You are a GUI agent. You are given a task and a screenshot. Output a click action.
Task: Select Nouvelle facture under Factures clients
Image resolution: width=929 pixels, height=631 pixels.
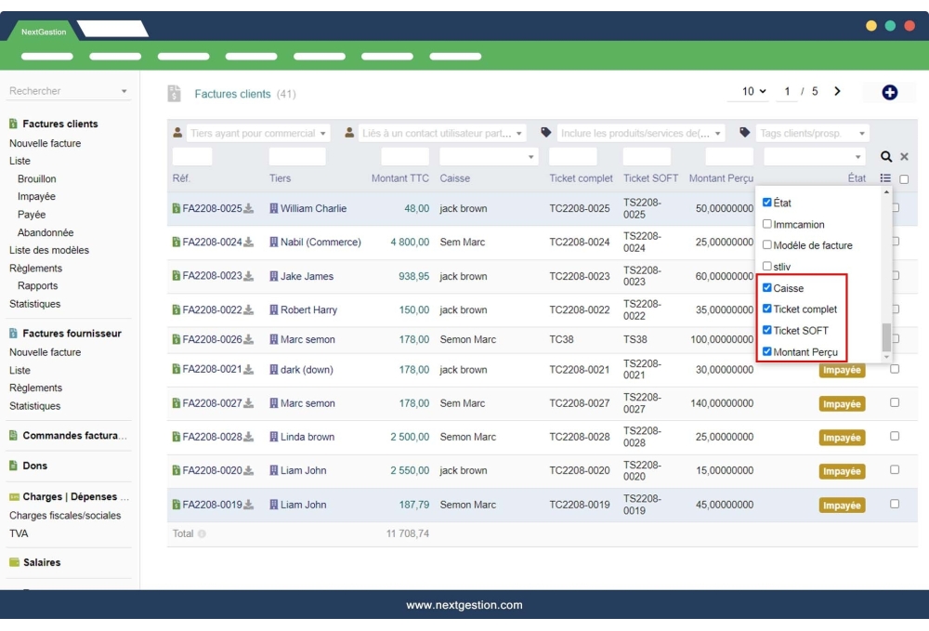(45, 143)
